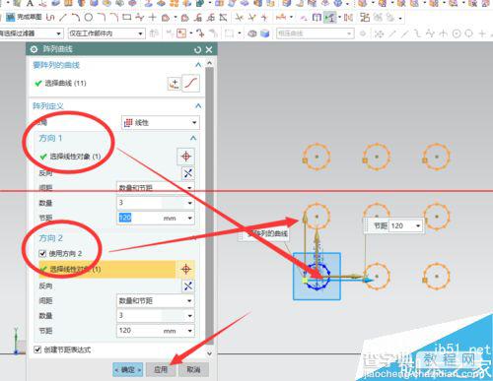Viewport: 493px width, 381px height.
Task: Select the Rapid Dimension tool
Action: click(x=281, y=17)
